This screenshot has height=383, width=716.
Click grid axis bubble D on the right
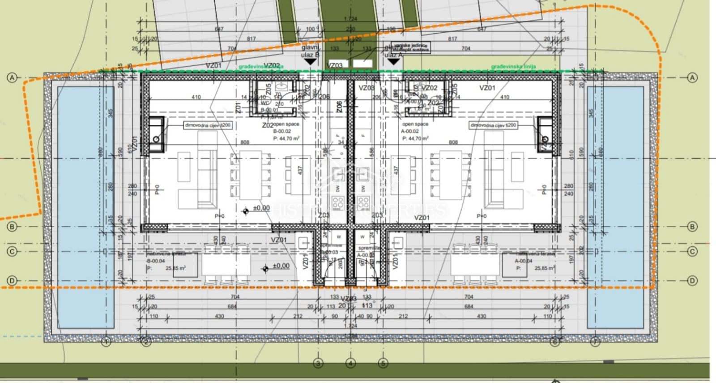(692, 281)
